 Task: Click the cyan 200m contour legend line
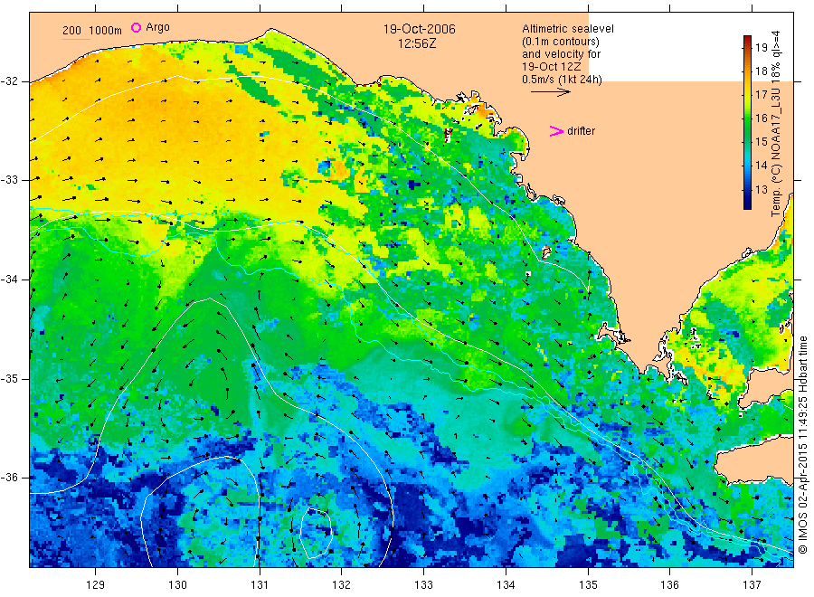pos(76,39)
